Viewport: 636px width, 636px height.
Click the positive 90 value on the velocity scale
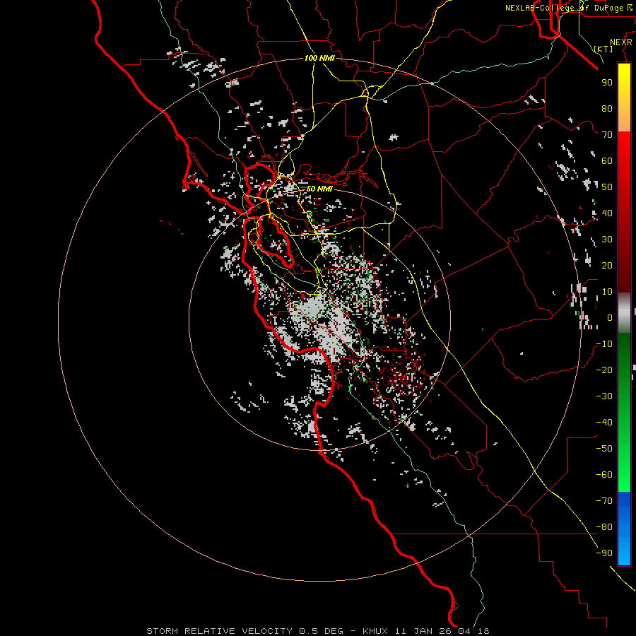click(607, 83)
